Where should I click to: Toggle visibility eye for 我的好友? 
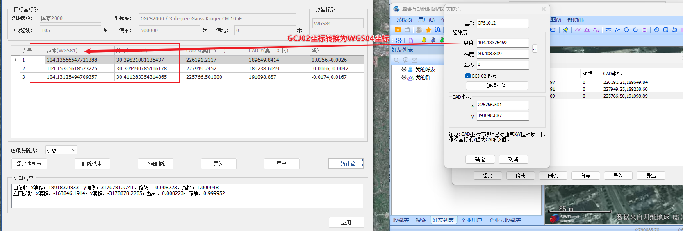pos(404,70)
